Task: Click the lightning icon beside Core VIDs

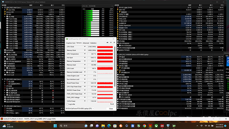Action: pyautogui.click(x=7, y=10)
